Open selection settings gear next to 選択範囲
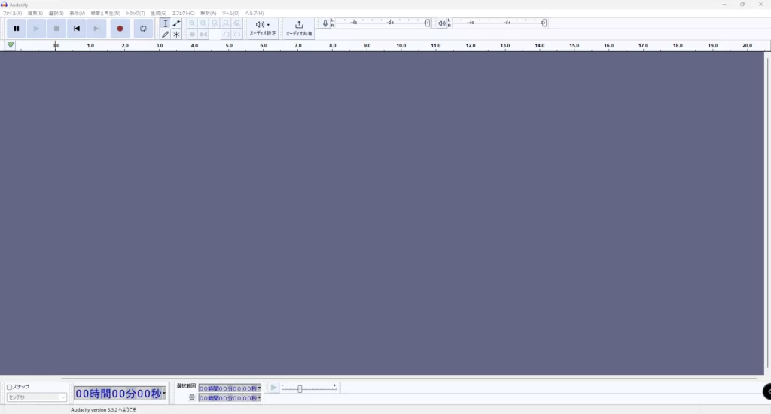This screenshot has width=771, height=414. pos(192,397)
